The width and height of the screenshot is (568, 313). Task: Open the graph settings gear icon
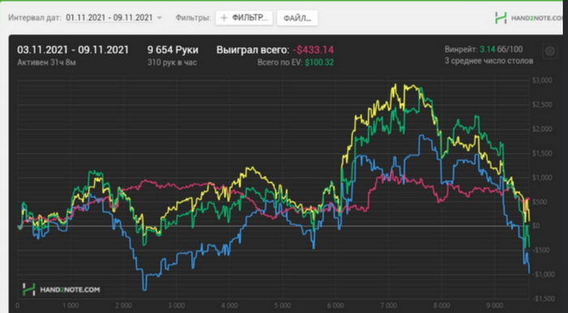click(550, 51)
